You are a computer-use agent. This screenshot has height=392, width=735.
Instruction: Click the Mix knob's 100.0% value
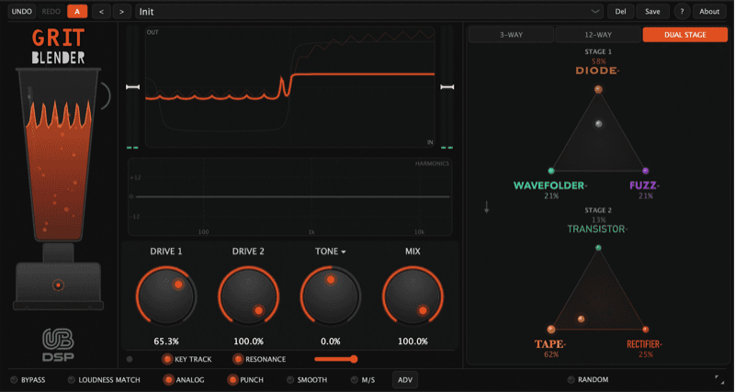[413, 342]
